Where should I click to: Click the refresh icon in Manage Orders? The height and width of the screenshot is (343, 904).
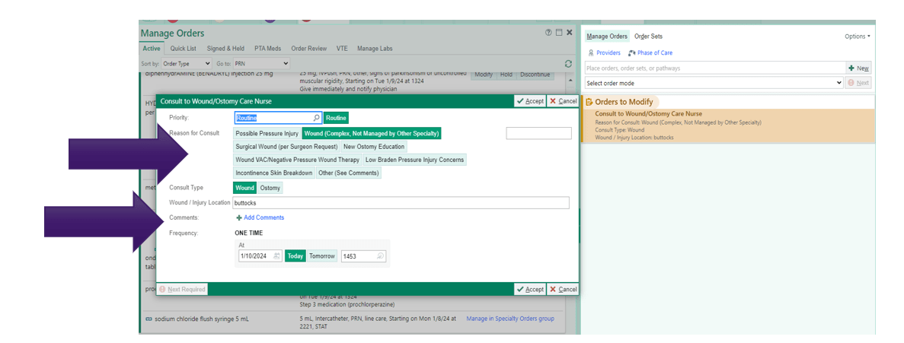pos(568,64)
